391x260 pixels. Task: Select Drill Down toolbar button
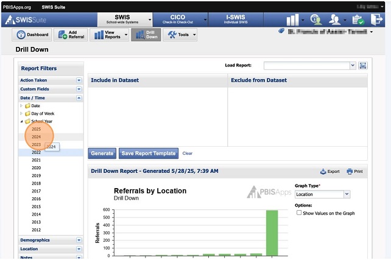pos(146,35)
